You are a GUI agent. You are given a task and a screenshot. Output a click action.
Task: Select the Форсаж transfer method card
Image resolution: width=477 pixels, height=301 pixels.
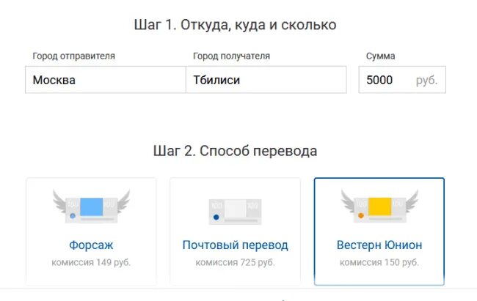point(91,231)
